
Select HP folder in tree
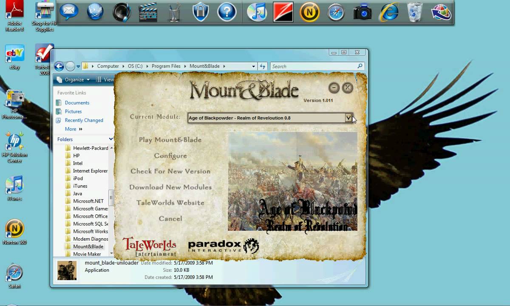click(76, 156)
